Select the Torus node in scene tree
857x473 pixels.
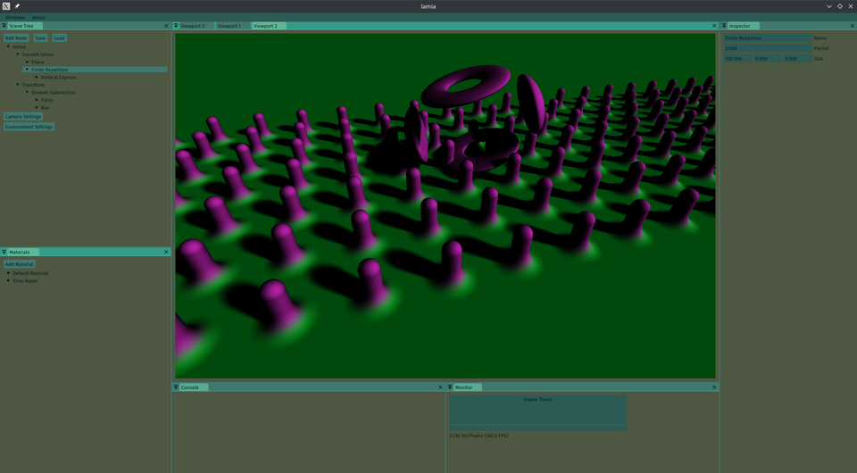47,100
